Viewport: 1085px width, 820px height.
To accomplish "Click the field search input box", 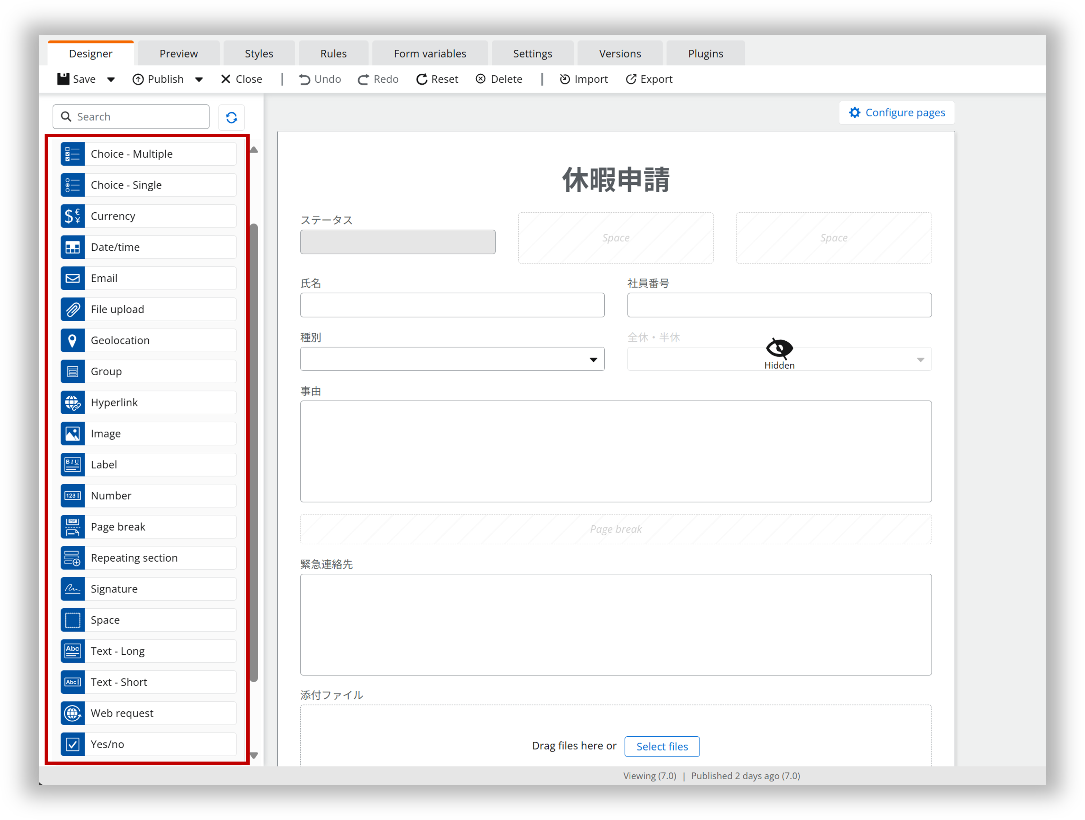I will (131, 116).
